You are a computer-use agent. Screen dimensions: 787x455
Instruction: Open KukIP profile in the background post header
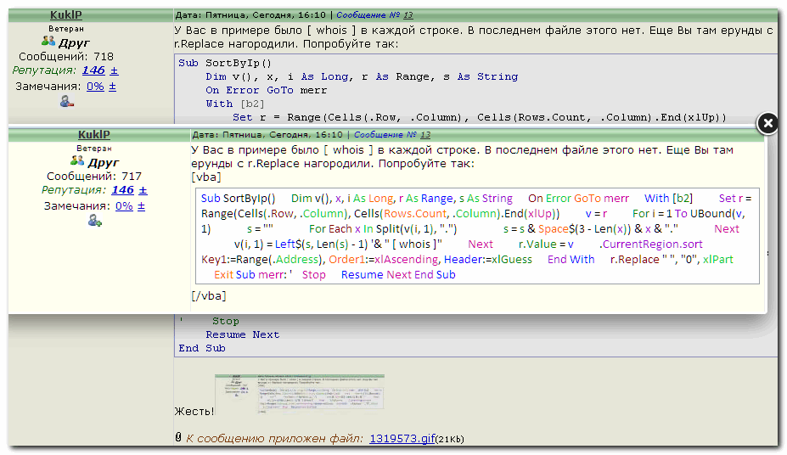click(x=65, y=15)
